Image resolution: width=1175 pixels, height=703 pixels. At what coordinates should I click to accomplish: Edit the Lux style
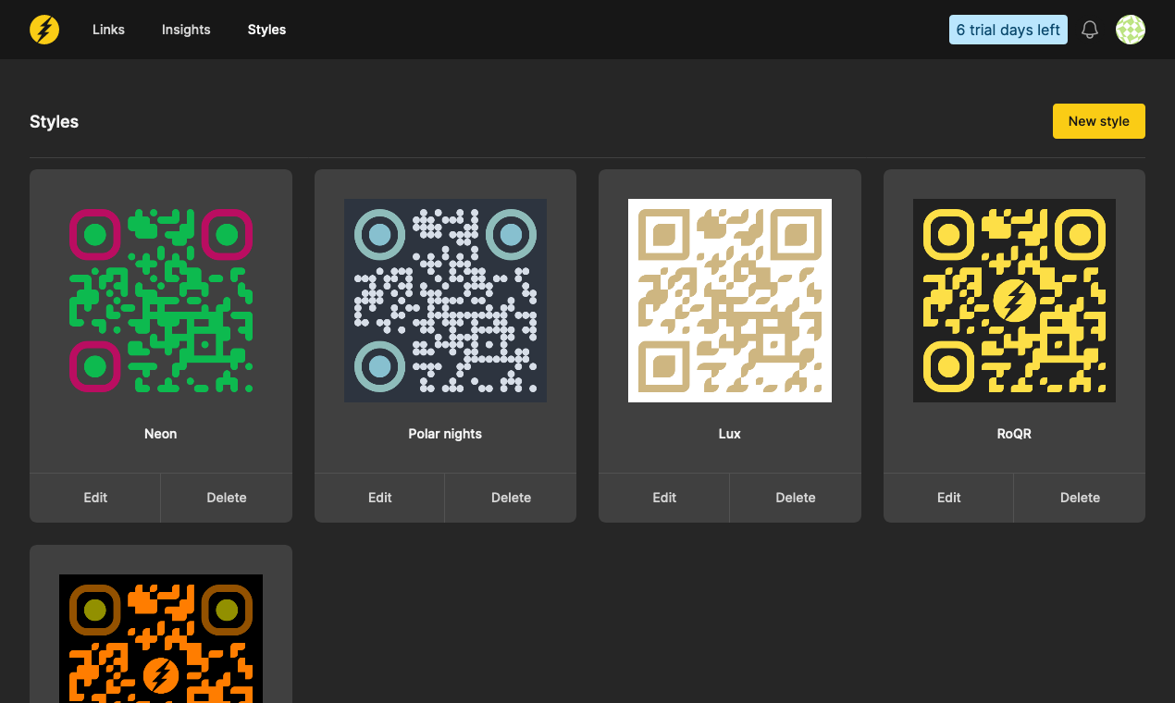664,498
